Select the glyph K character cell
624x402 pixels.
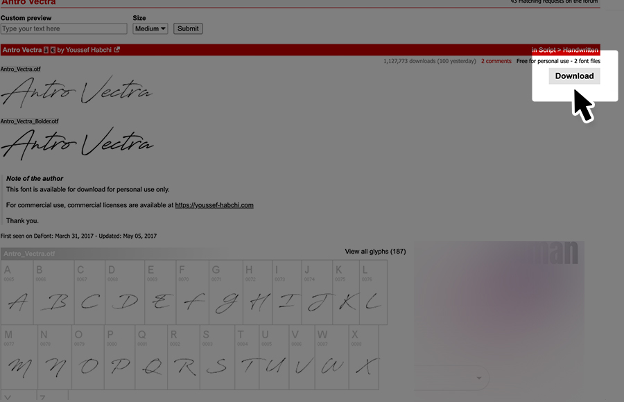coord(345,292)
